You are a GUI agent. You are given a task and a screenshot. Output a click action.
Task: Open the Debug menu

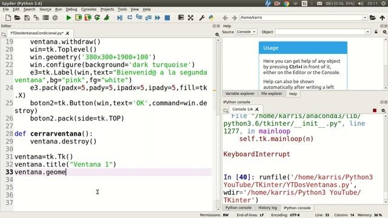(x=72, y=9)
